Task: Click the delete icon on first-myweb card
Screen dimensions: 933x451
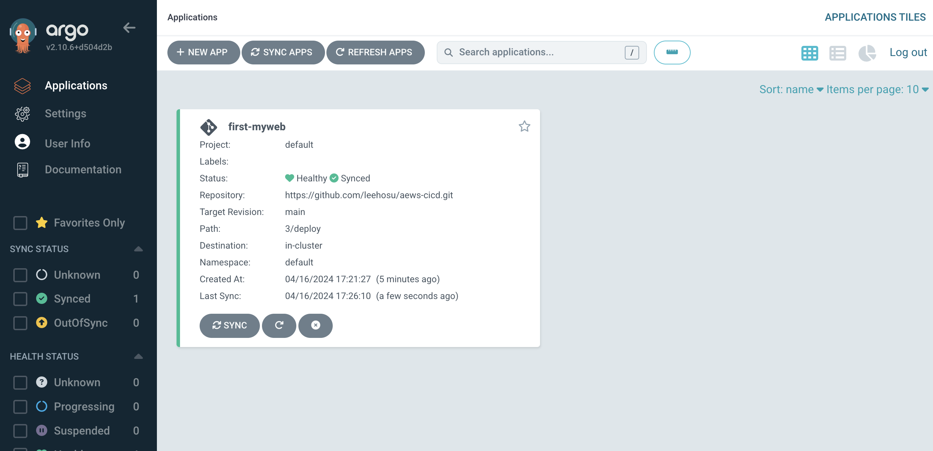Action: 315,325
